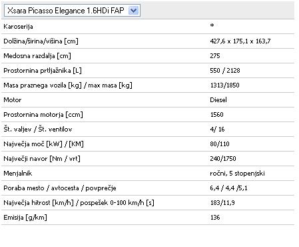The width and height of the screenshot is (299, 247).
Task: Select the Karoserija row label
Action: point(18,27)
